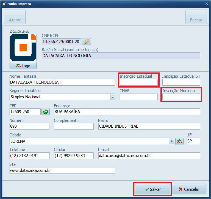The image size is (211, 199).
Task: Focus the empty Complemento field
Action: click(x=74, y=126)
